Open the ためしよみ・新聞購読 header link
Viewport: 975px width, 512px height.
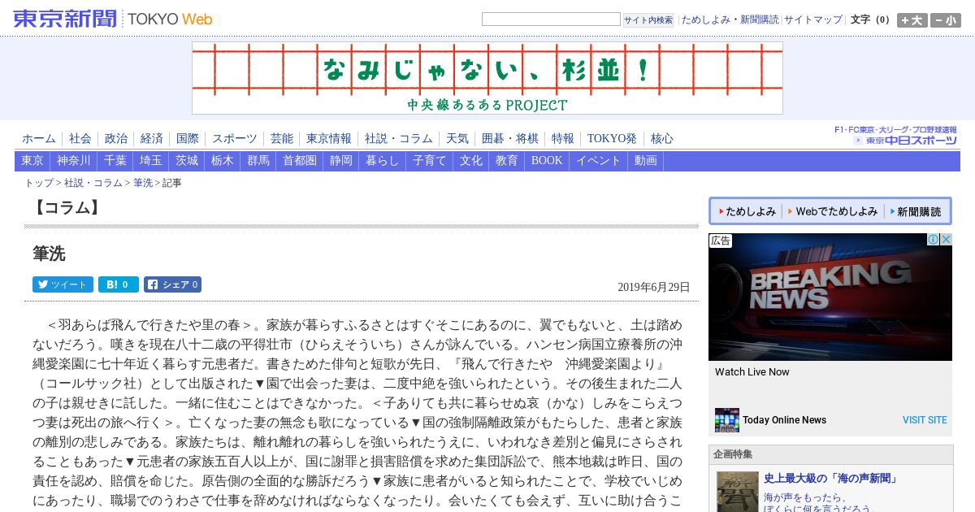730,20
